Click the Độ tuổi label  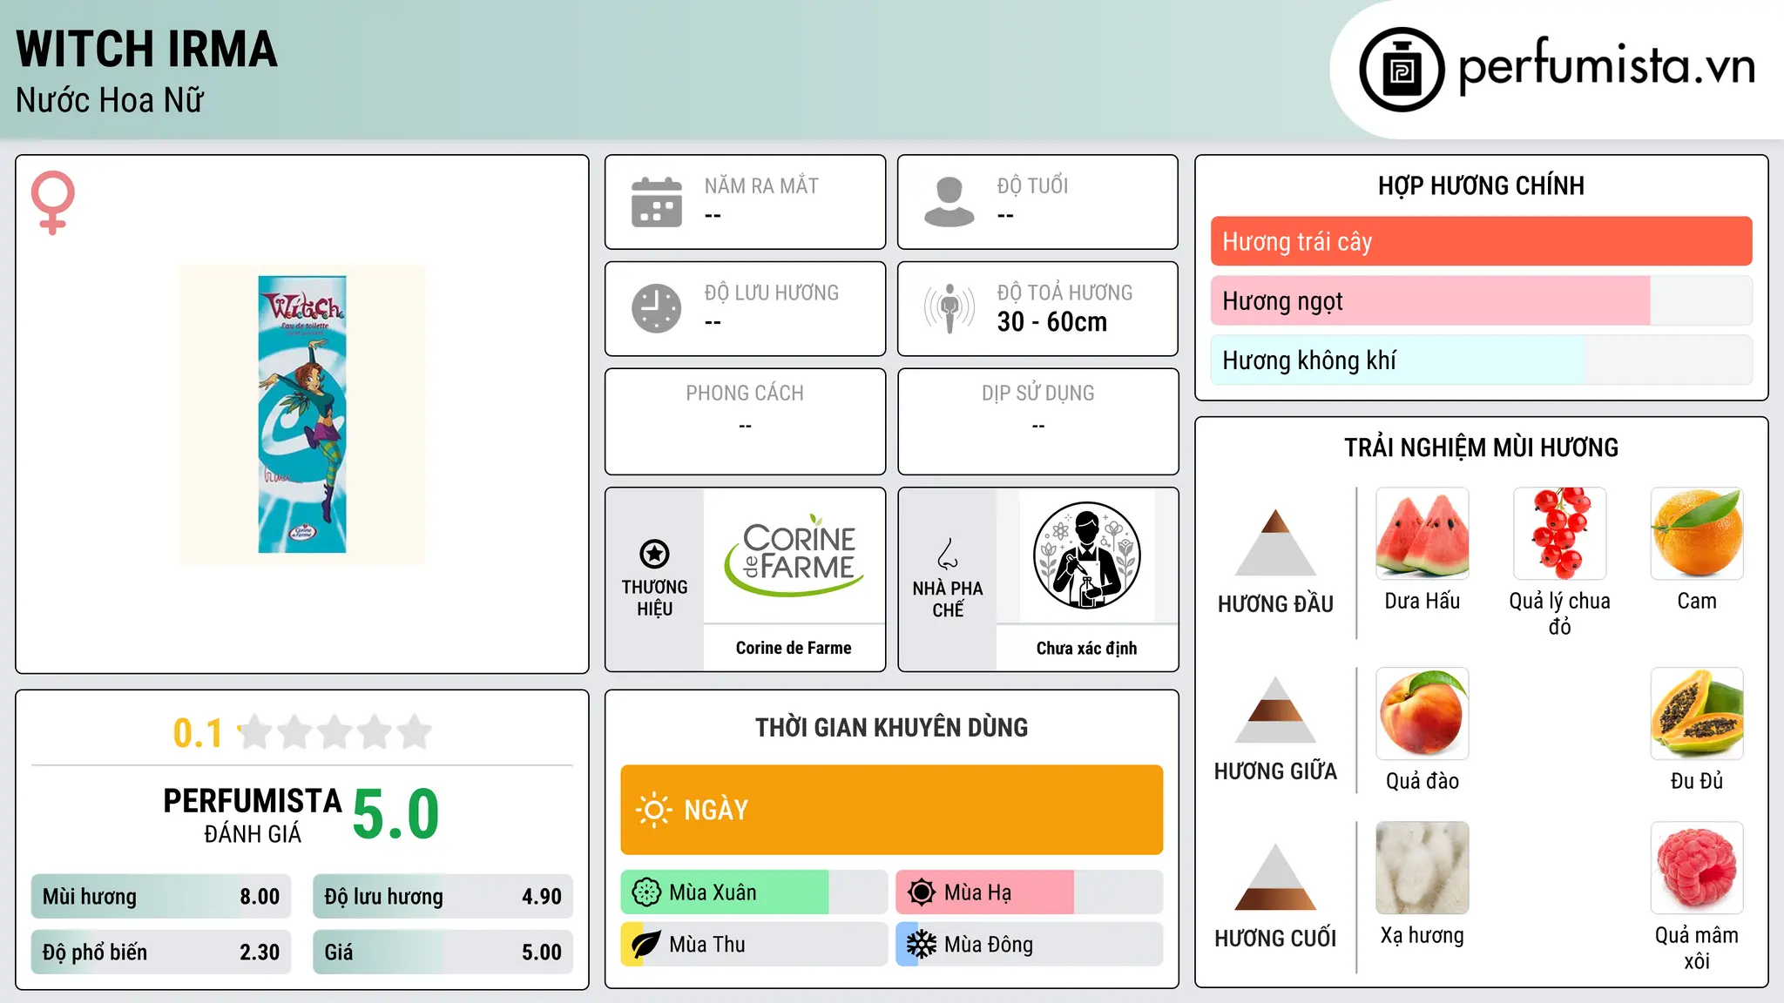[1032, 185]
